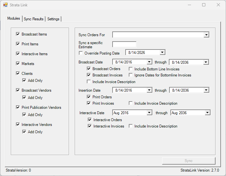This screenshot has height=176, width=226.
Task: Switch to the Sync Results tab
Action: click(x=34, y=19)
